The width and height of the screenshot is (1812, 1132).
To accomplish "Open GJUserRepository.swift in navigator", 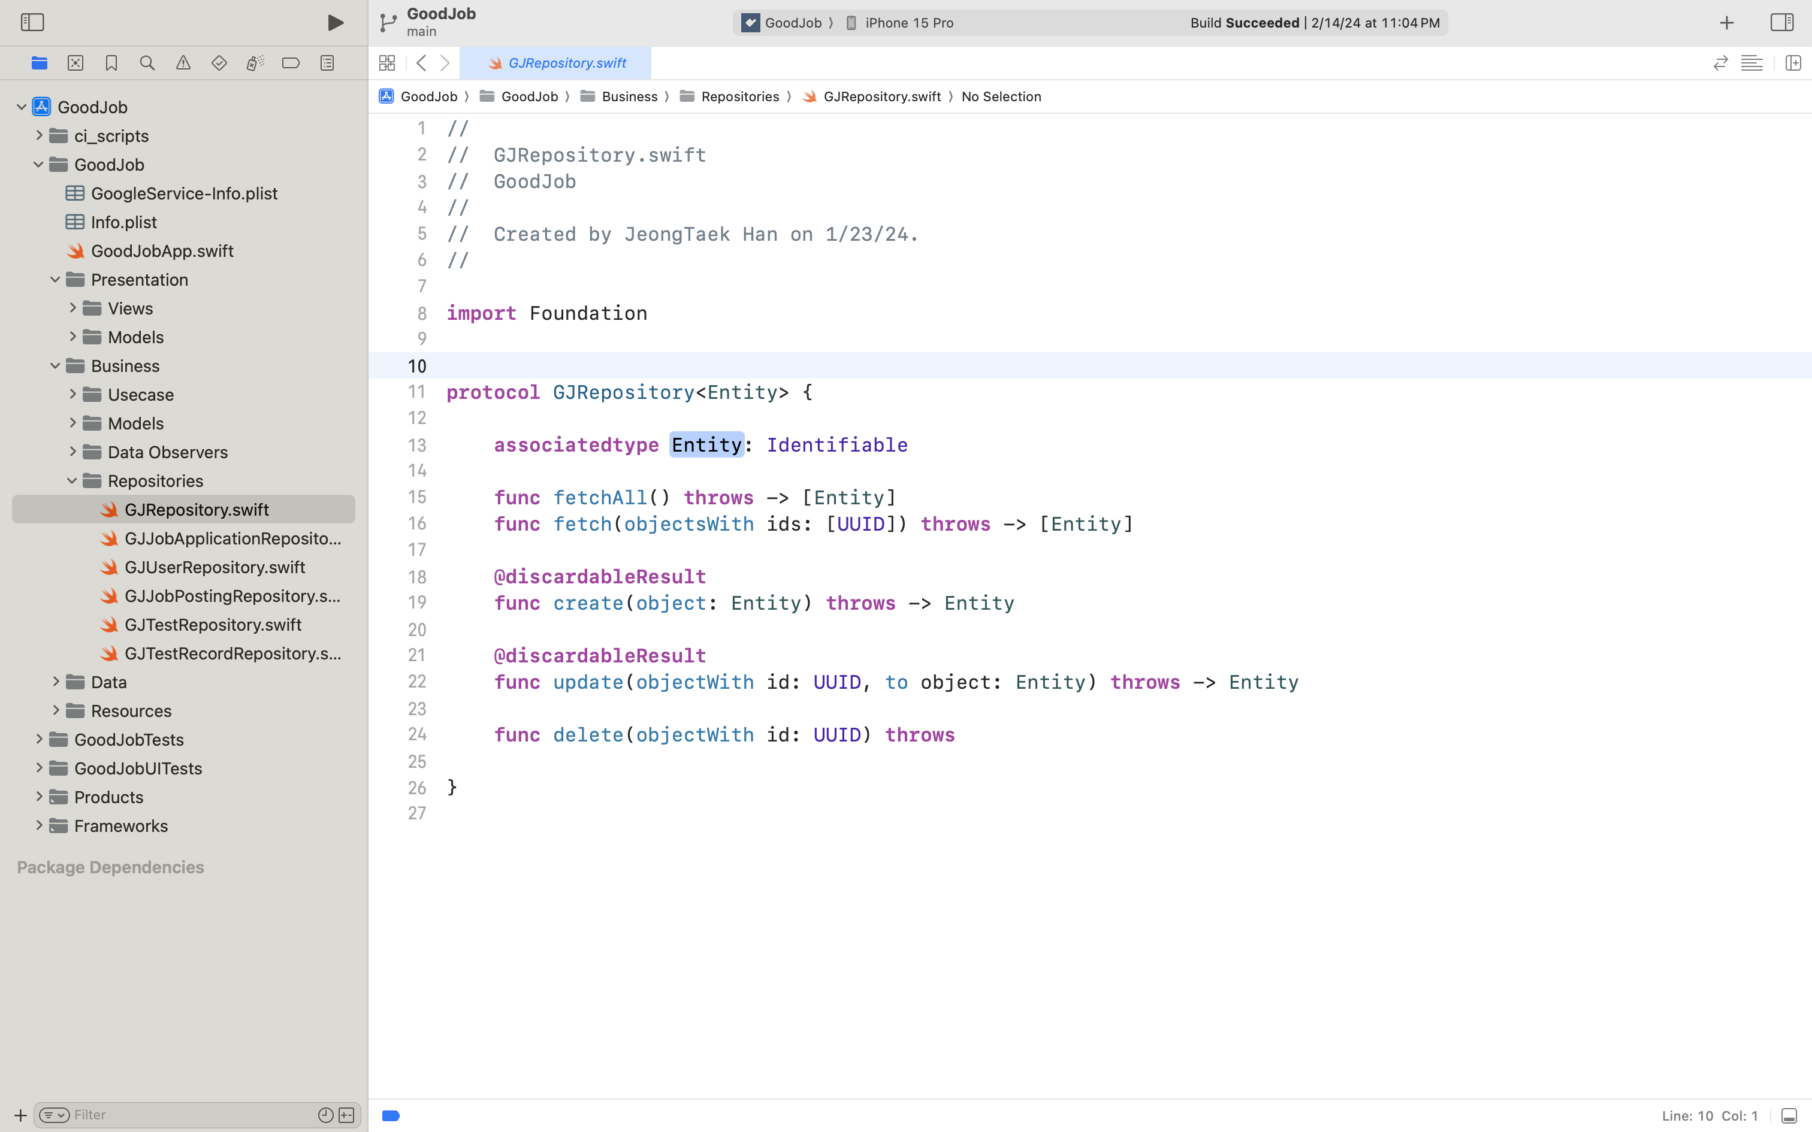I will pyautogui.click(x=214, y=568).
